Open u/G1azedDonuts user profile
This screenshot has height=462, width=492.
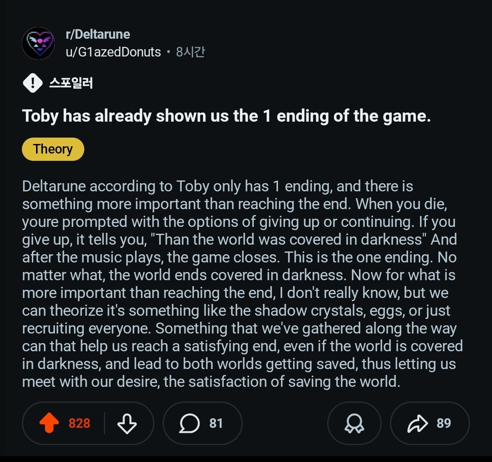[113, 52]
